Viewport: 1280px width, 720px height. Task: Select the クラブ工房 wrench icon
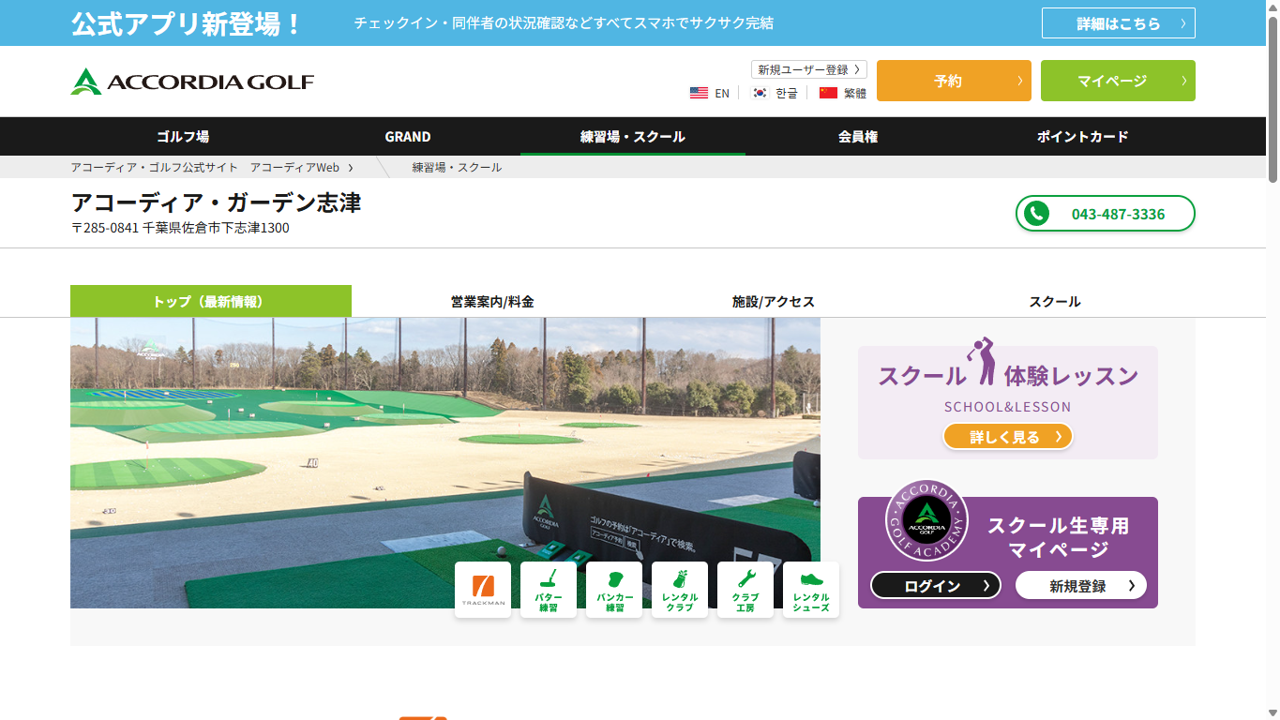tap(745, 590)
